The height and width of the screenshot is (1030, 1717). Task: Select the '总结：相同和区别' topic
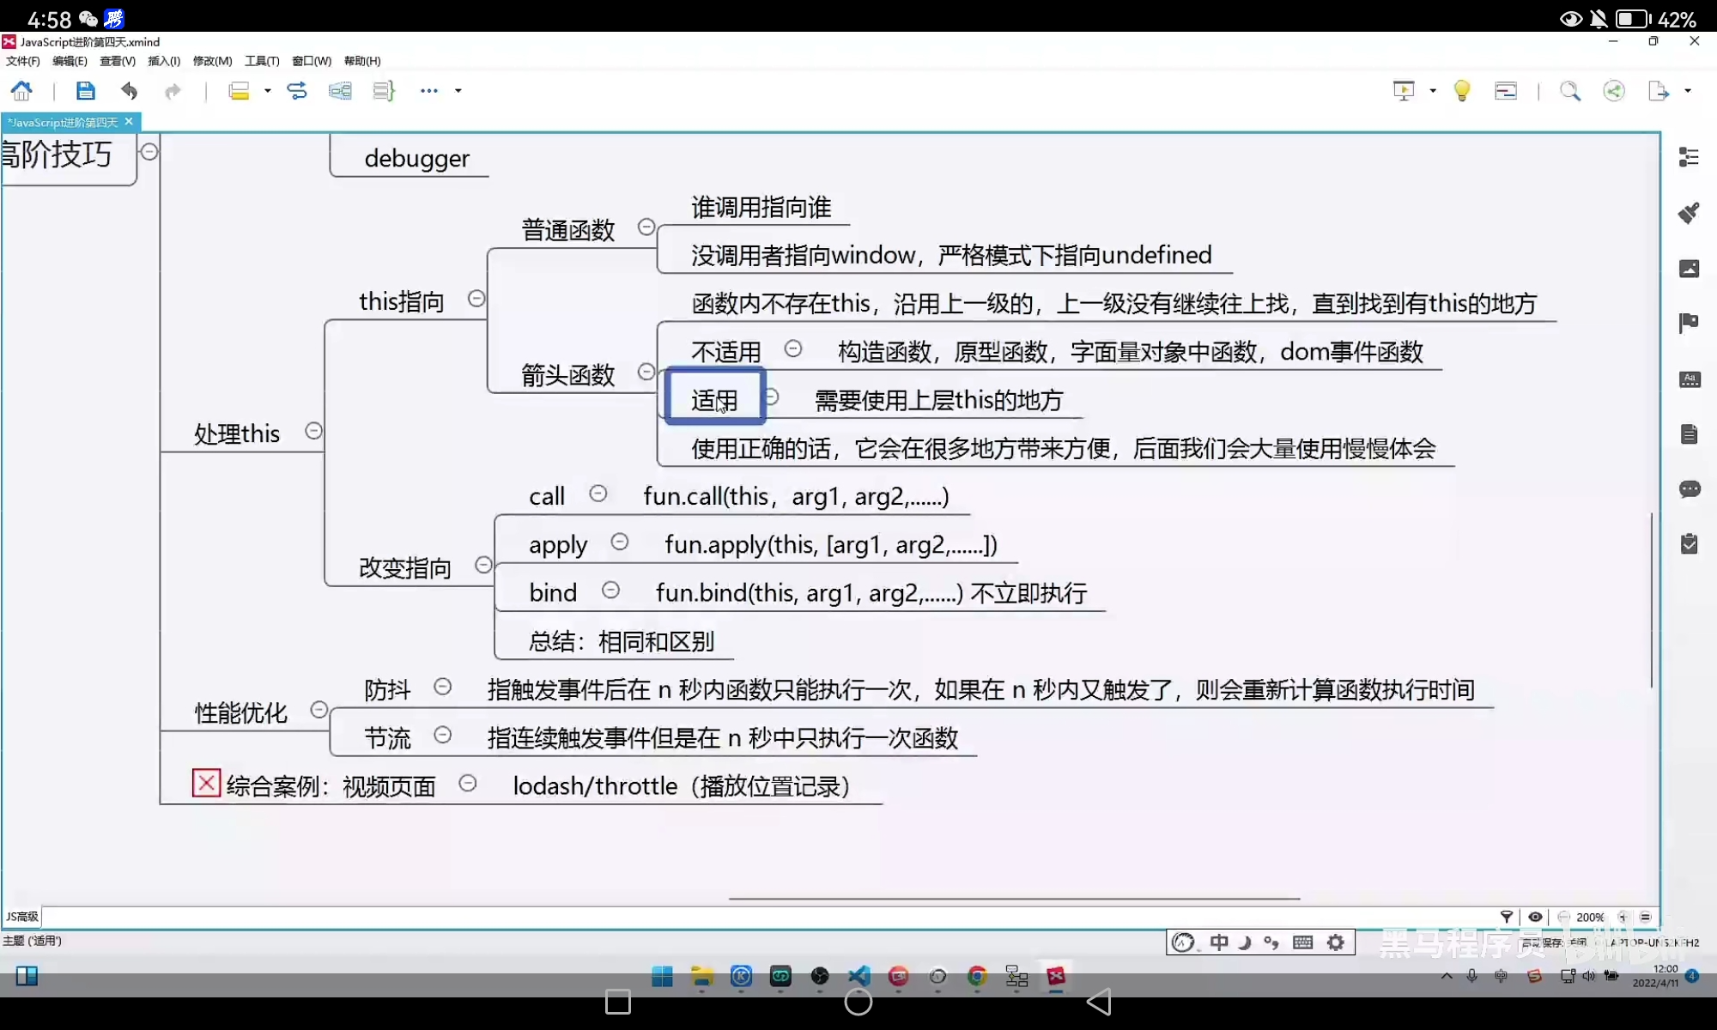pos(621,641)
